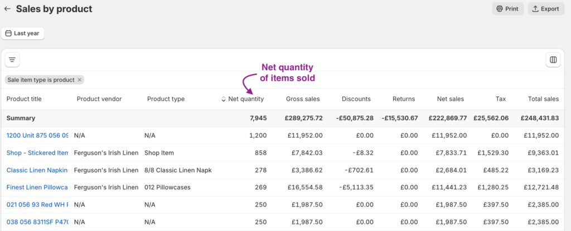Image resolution: width=571 pixels, height=231 pixels.
Task: Click the net sales value £11,441.23
Action: point(449,188)
